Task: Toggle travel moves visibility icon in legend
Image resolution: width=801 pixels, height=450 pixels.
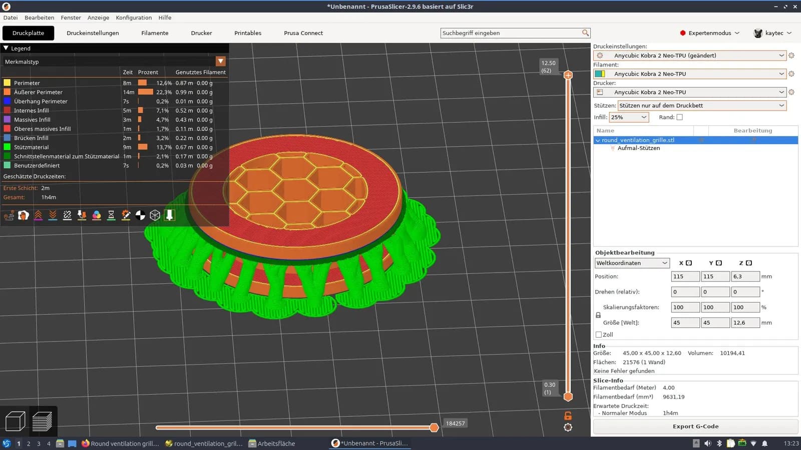Action: pyautogui.click(x=9, y=215)
